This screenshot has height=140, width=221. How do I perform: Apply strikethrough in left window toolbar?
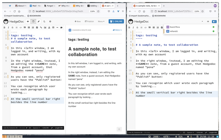point(13,28)
